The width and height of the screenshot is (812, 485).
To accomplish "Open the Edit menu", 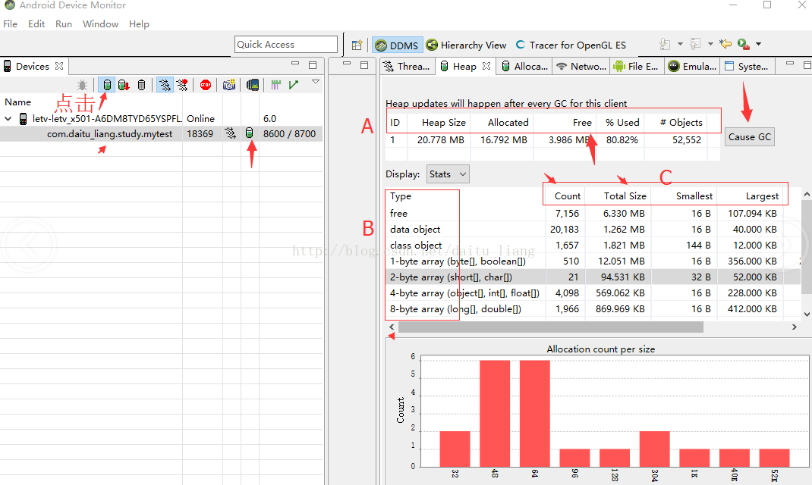I will pyautogui.click(x=36, y=23).
